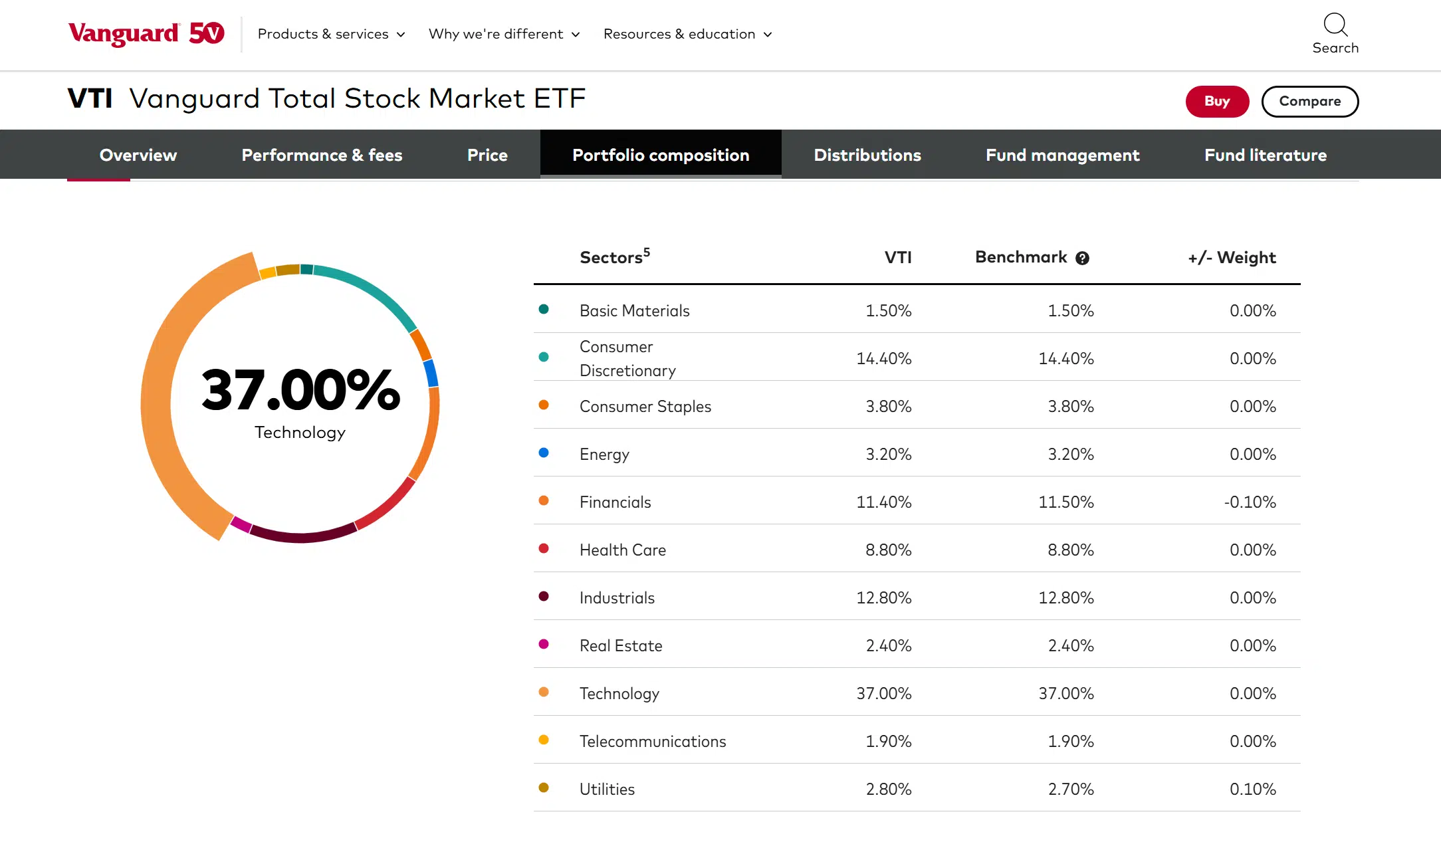
Task: Click the Search magnifier icon
Action: click(x=1335, y=25)
